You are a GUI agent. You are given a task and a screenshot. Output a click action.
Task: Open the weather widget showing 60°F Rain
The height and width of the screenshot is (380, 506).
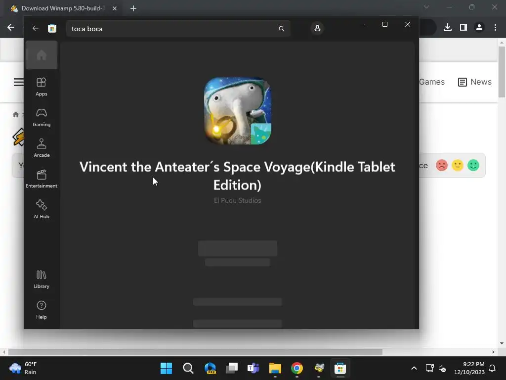23,368
